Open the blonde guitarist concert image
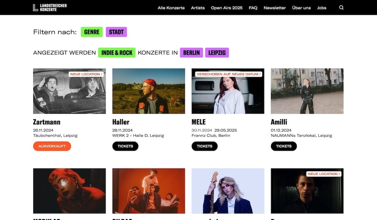This screenshot has height=220, width=377. click(228, 191)
